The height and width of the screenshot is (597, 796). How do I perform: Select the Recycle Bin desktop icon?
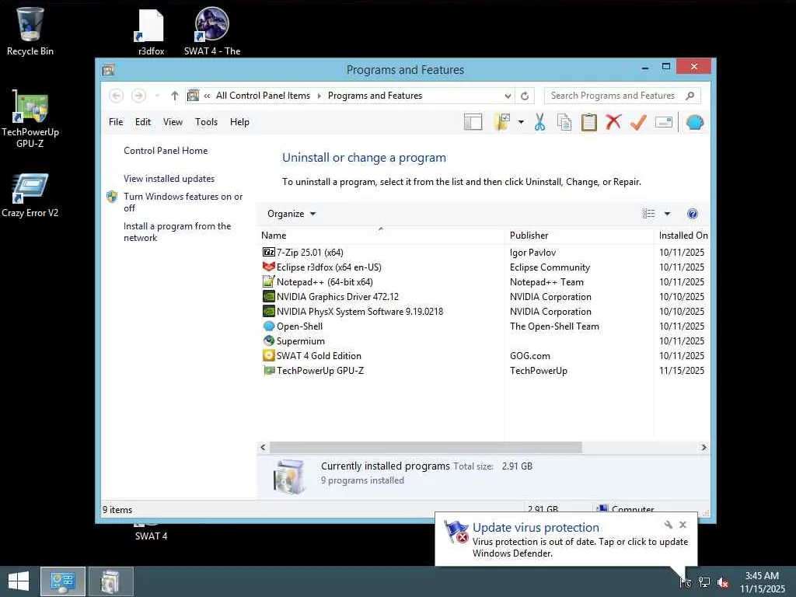point(30,31)
